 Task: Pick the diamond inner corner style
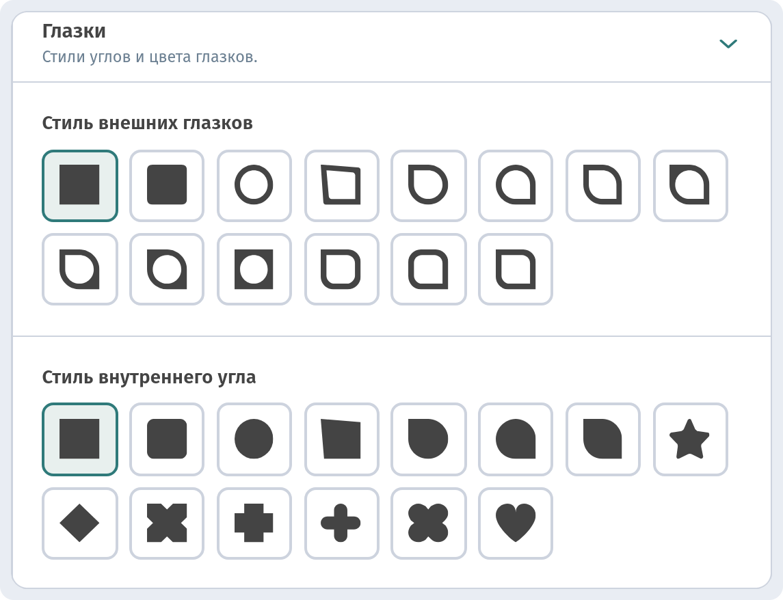point(80,523)
